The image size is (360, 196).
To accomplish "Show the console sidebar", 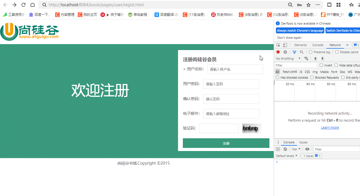I will pyautogui.click(x=278, y=149).
